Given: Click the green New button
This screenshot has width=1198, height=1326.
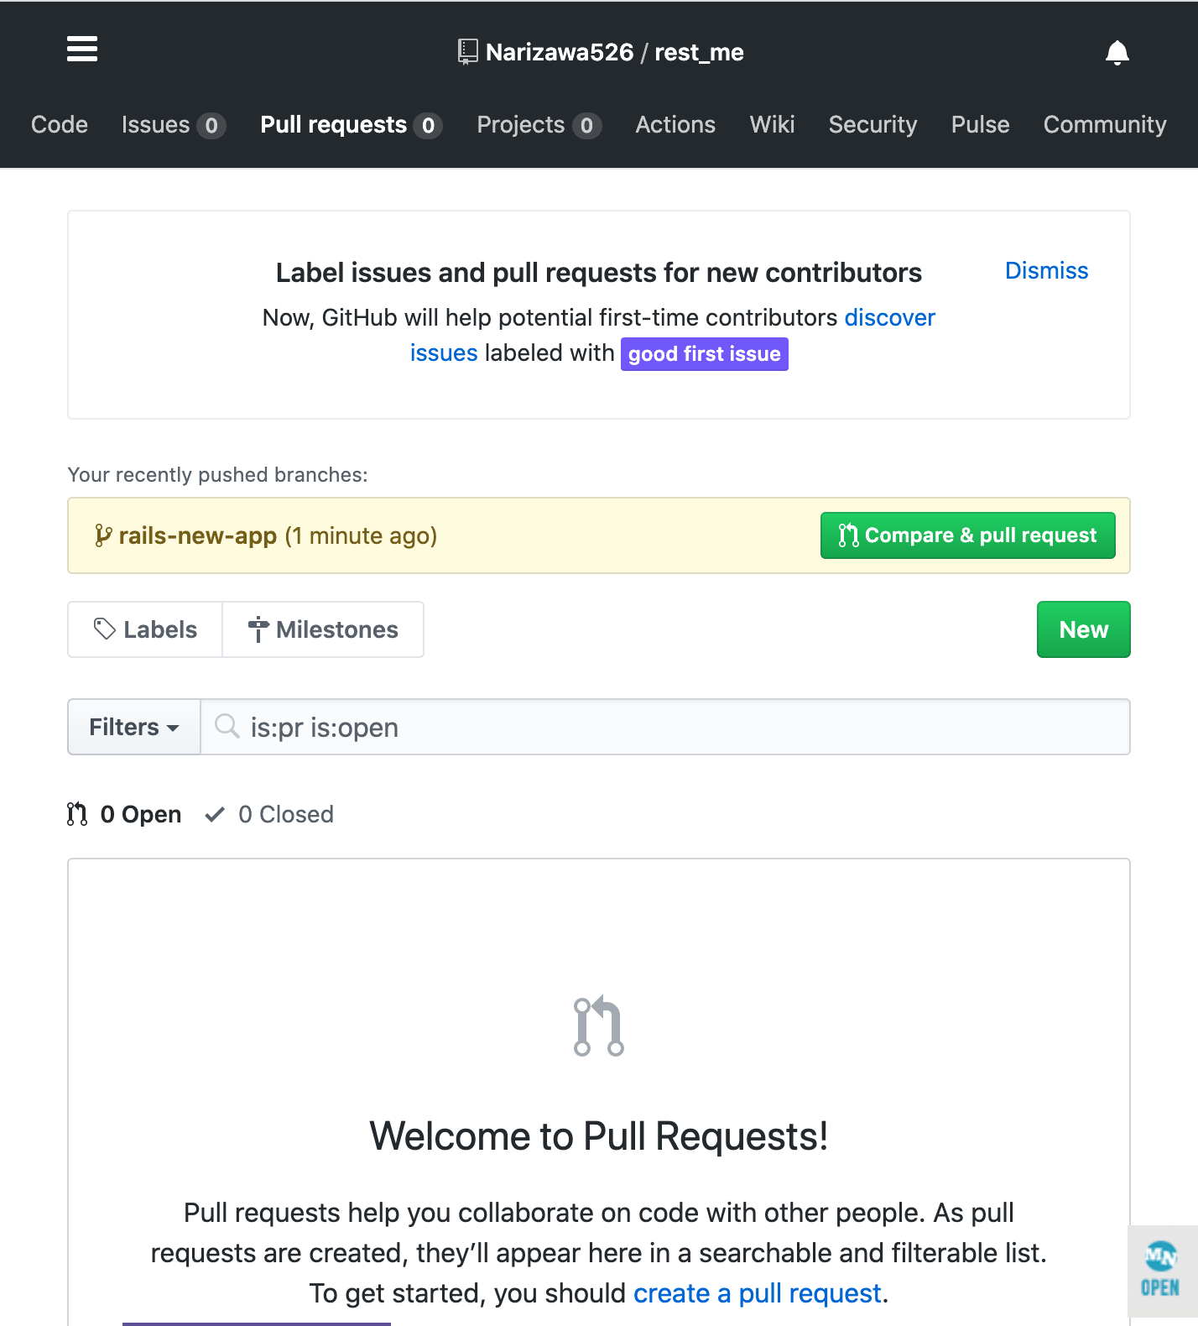Looking at the screenshot, I should pos(1083,629).
